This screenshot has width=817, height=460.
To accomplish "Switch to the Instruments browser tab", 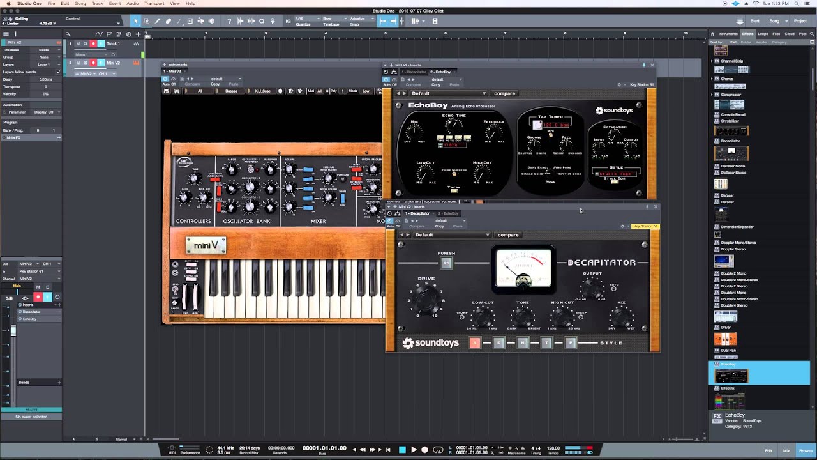I will 728,34.
